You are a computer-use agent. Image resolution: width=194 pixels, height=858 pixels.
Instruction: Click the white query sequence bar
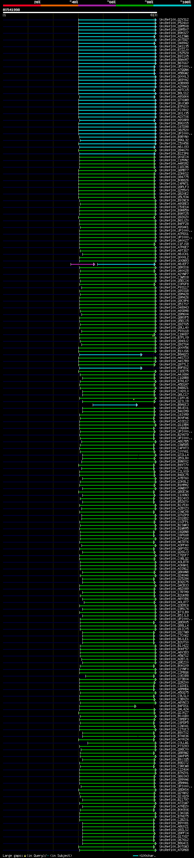coord(80,12)
